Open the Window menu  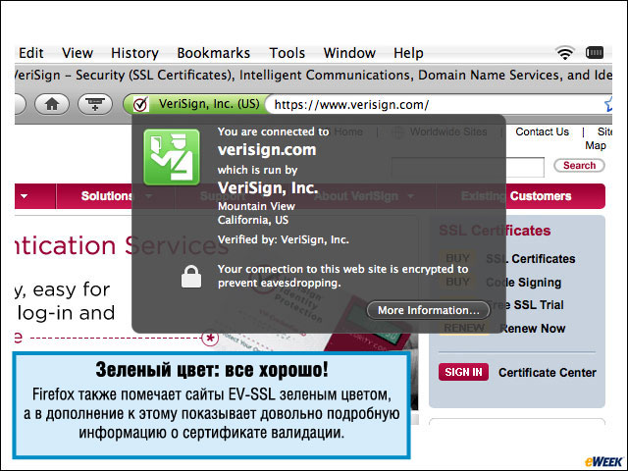click(349, 53)
